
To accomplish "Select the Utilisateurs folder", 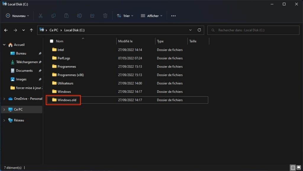I will [x=128, y=83].
